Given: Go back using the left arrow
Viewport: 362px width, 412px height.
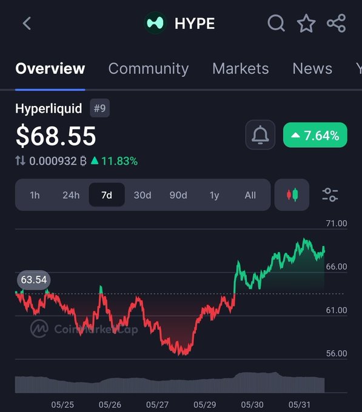Looking at the screenshot, I should (27, 24).
